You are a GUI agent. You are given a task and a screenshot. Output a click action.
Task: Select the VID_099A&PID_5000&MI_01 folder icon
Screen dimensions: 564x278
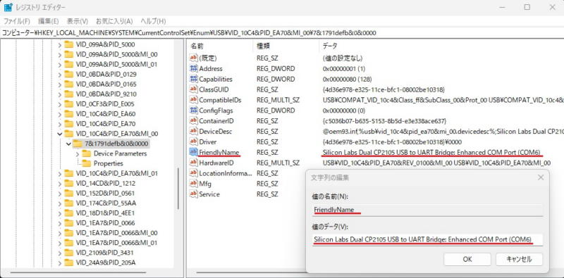pyautogui.click(x=68, y=64)
